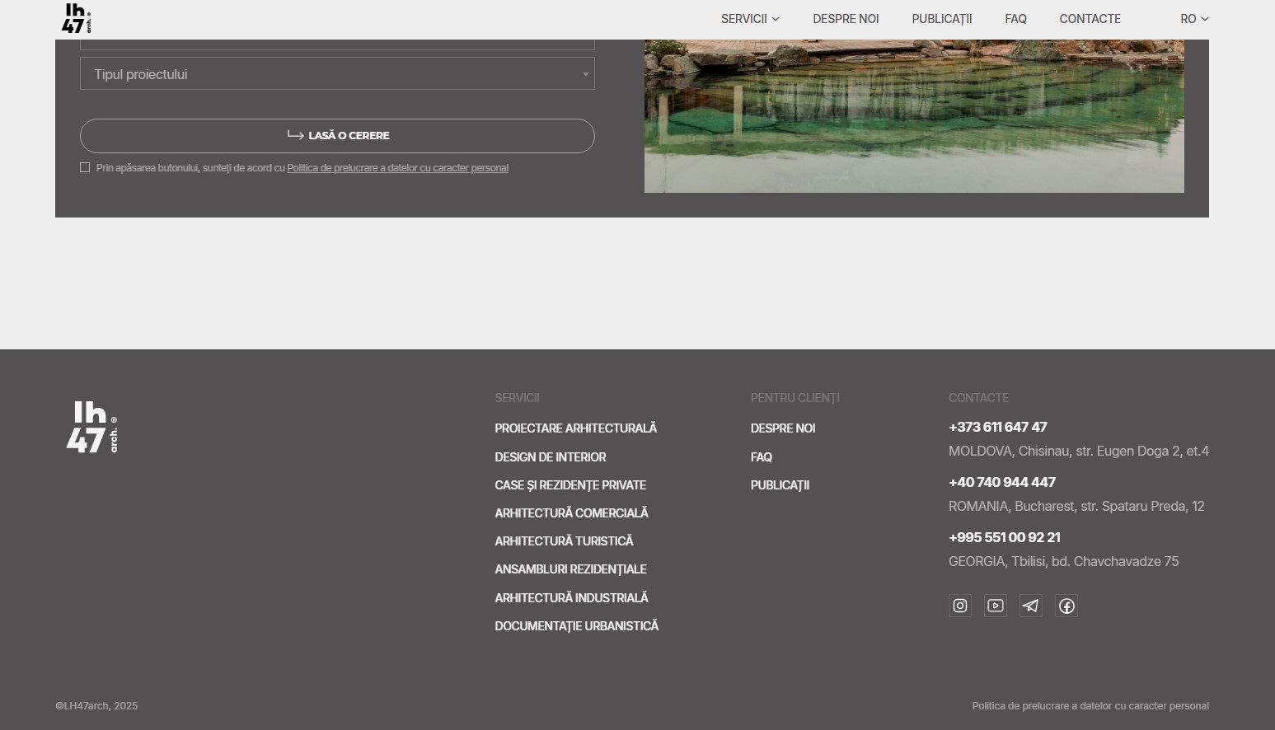The height and width of the screenshot is (730, 1275).
Task: Open the Telegram social icon in footer
Action: click(x=1031, y=606)
